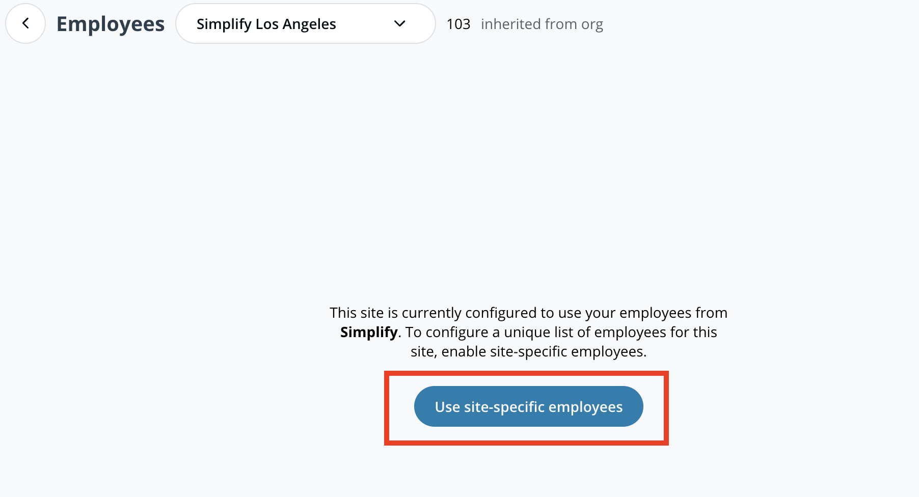Click the site configuration description paragraph
Screen dimensions: 919x497
pyautogui.click(x=528, y=332)
